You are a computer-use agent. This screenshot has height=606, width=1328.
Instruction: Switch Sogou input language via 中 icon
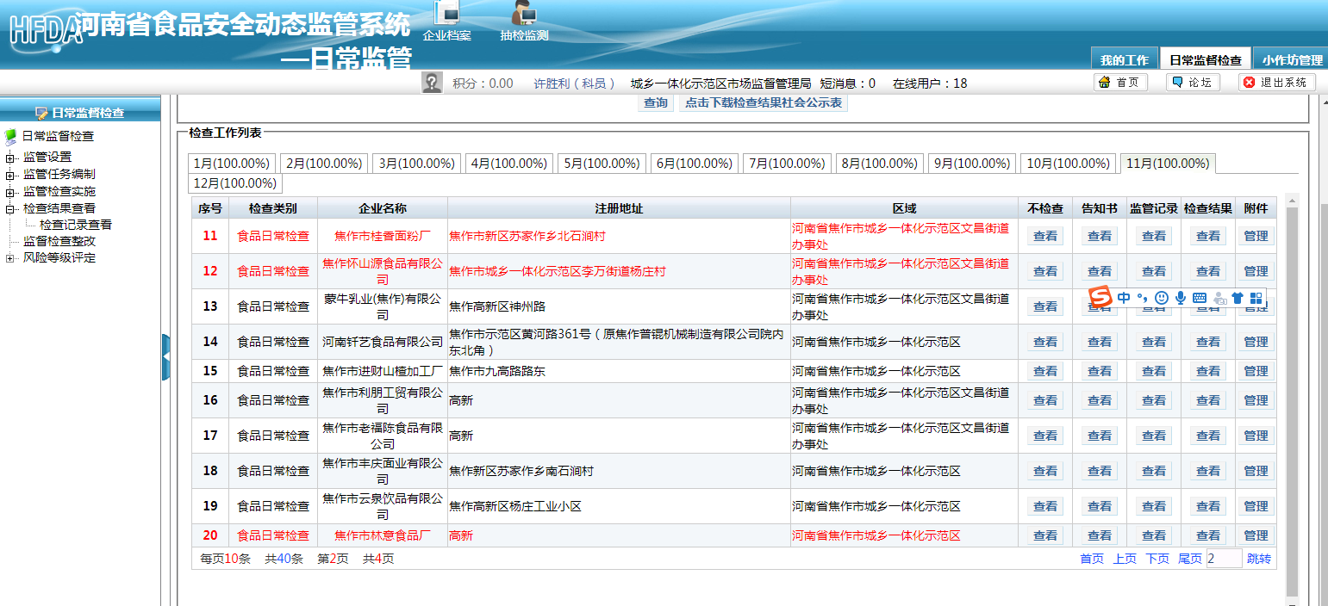(1124, 298)
